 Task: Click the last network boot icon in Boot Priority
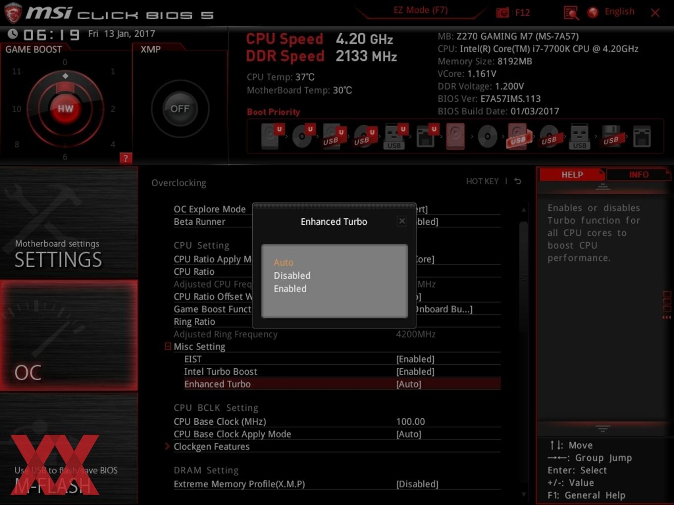coord(642,136)
